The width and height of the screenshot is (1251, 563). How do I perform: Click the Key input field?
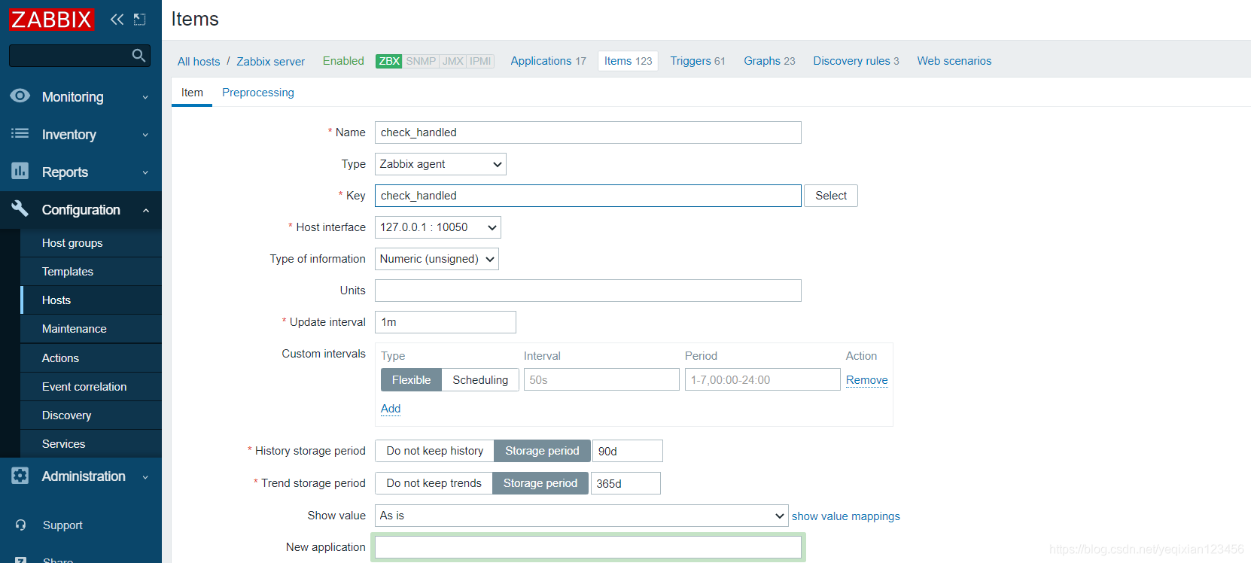click(x=588, y=196)
